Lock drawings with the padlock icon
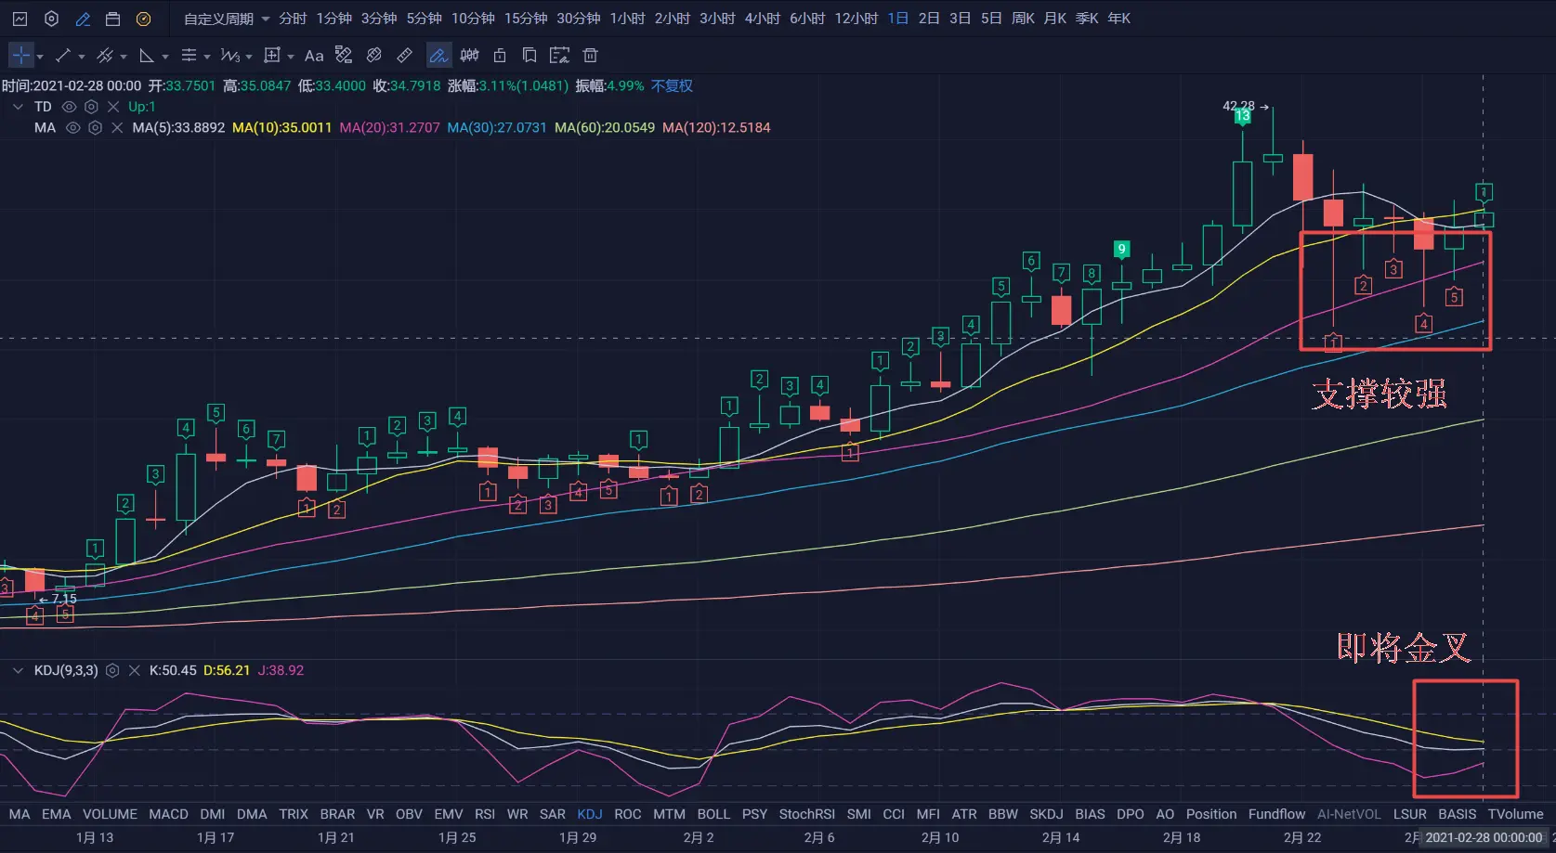The width and height of the screenshot is (1556, 853). [x=500, y=56]
